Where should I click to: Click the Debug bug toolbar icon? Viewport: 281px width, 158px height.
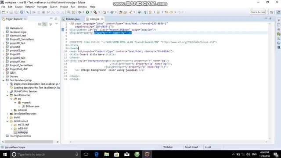[x=79, y=12]
